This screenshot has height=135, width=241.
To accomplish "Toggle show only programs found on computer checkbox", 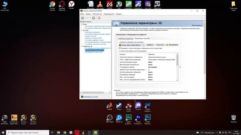I will coord(120,48).
